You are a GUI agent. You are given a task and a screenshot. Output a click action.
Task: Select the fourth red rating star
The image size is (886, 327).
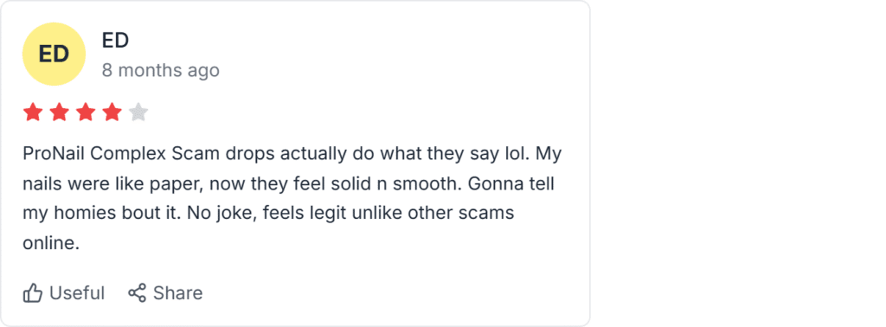[x=112, y=112]
